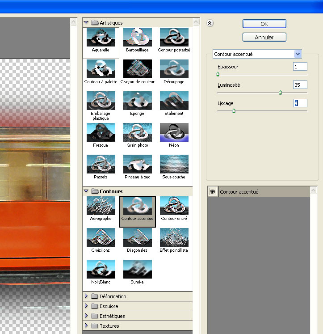Hide filter gallery thumbnails with double-chevron button
This screenshot has width=323, height=334.
pos(210,23)
